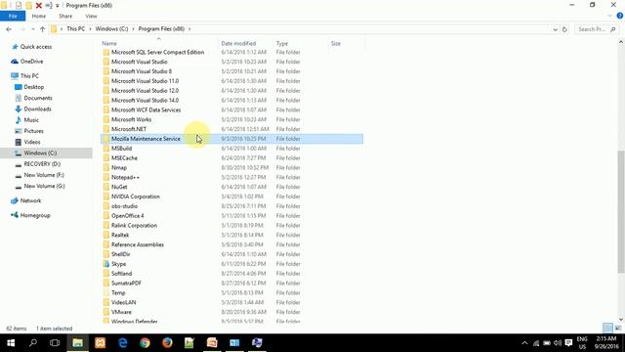Open Pictures in the sidebar
The height and width of the screenshot is (352, 625).
(x=33, y=131)
